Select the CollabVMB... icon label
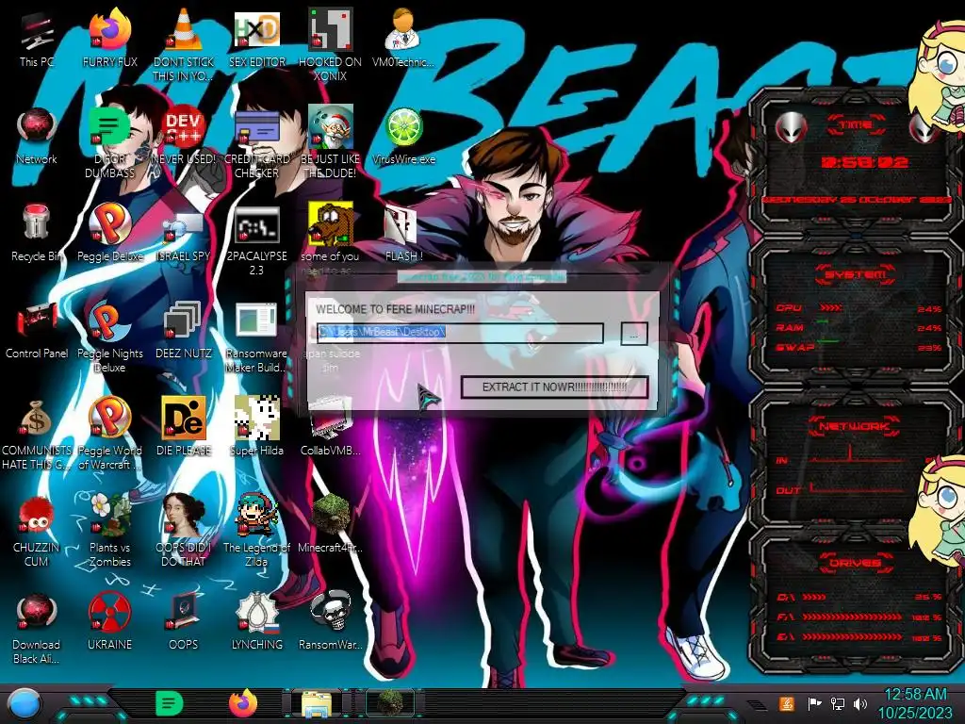This screenshot has height=724, width=965. tap(330, 450)
